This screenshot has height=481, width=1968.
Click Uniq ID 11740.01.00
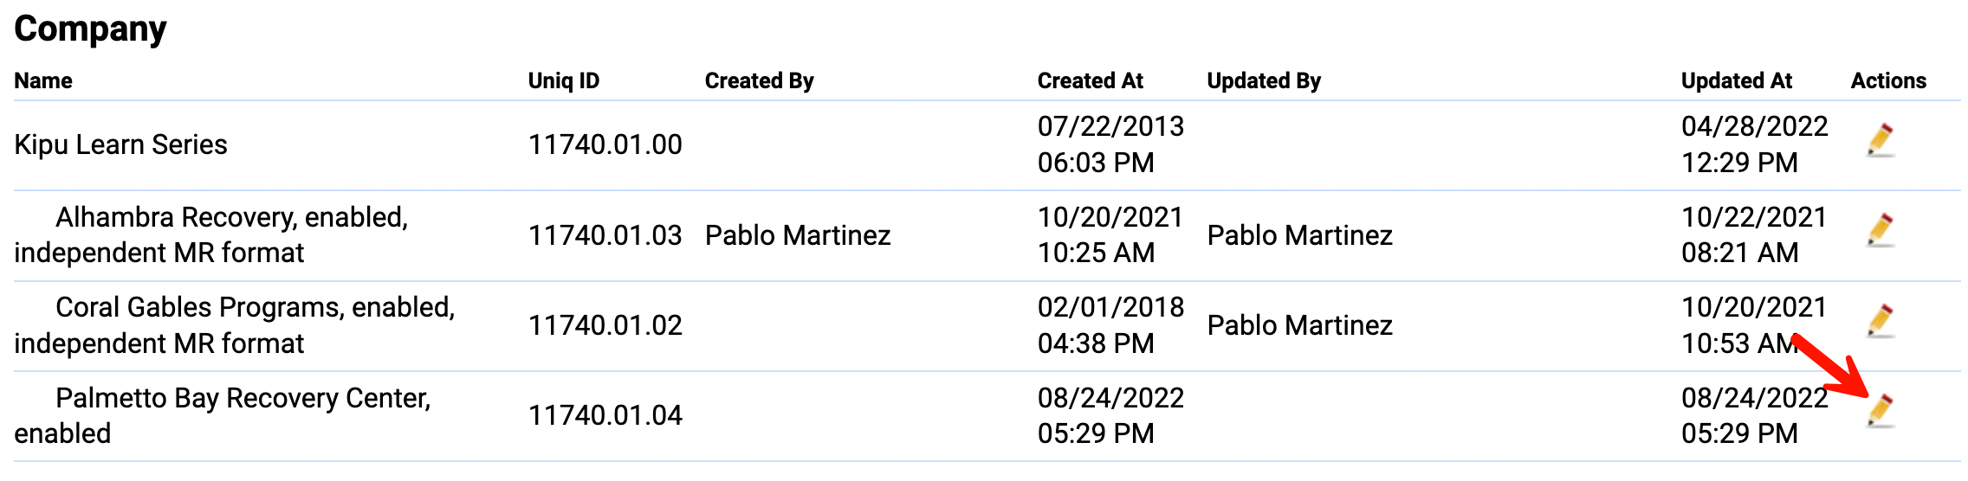pyautogui.click(x=605, y=144)
